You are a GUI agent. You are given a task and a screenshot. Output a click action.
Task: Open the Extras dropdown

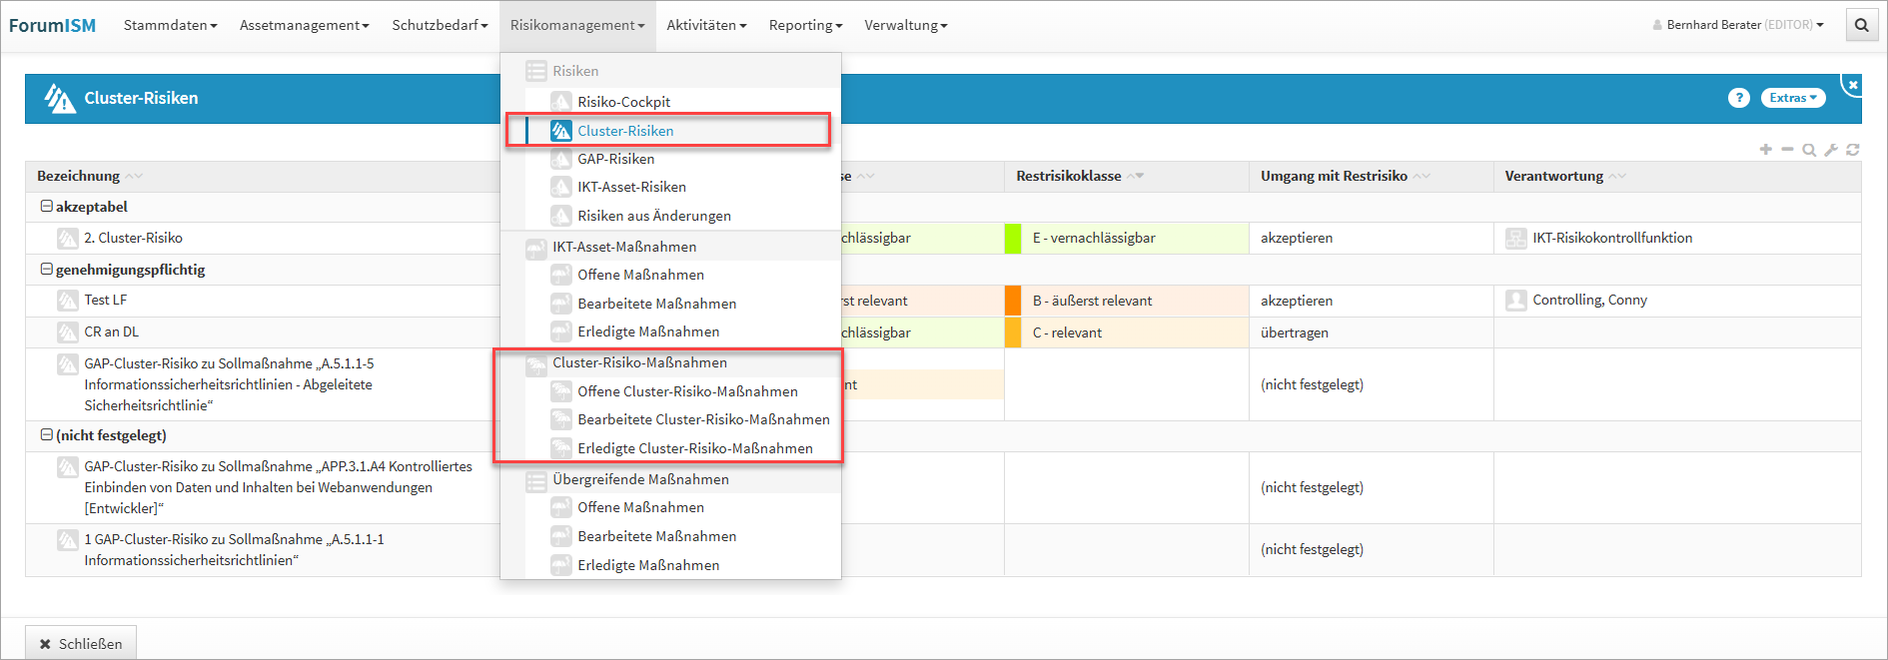tap(1792, 98)
